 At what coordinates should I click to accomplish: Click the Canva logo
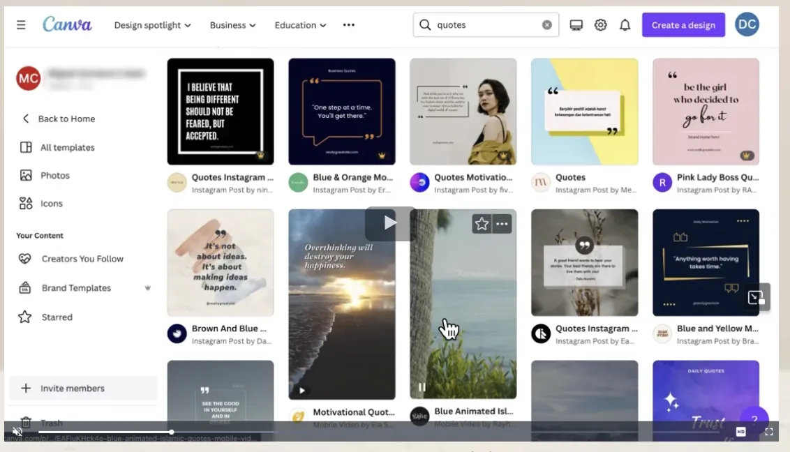[x=67, y=24]
